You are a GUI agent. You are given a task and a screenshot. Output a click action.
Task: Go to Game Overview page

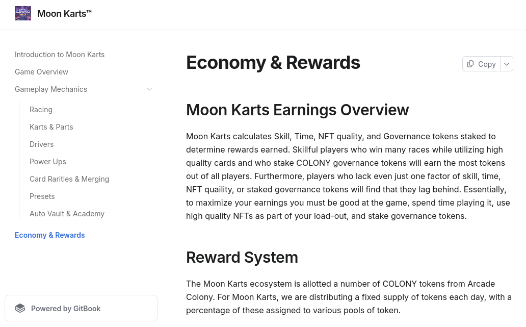[x=42, y=72]
